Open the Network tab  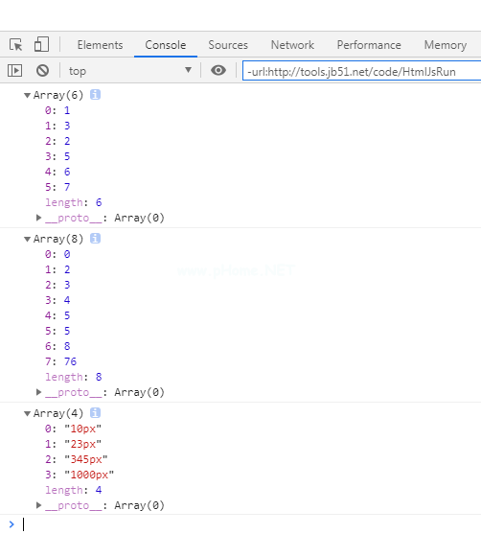click(x=292, y=45)
